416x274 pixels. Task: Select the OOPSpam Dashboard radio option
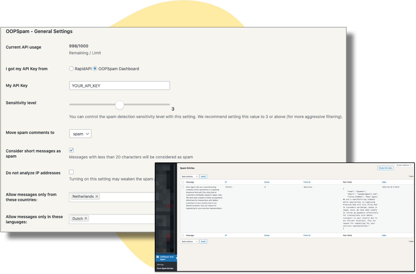(x=95, y=69)
